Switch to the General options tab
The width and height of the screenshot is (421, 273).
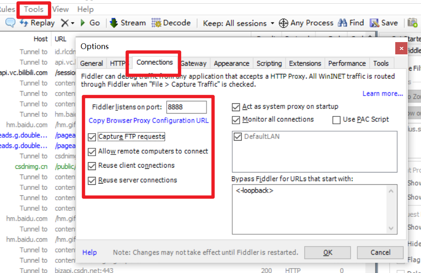click(x=91, y=63)
